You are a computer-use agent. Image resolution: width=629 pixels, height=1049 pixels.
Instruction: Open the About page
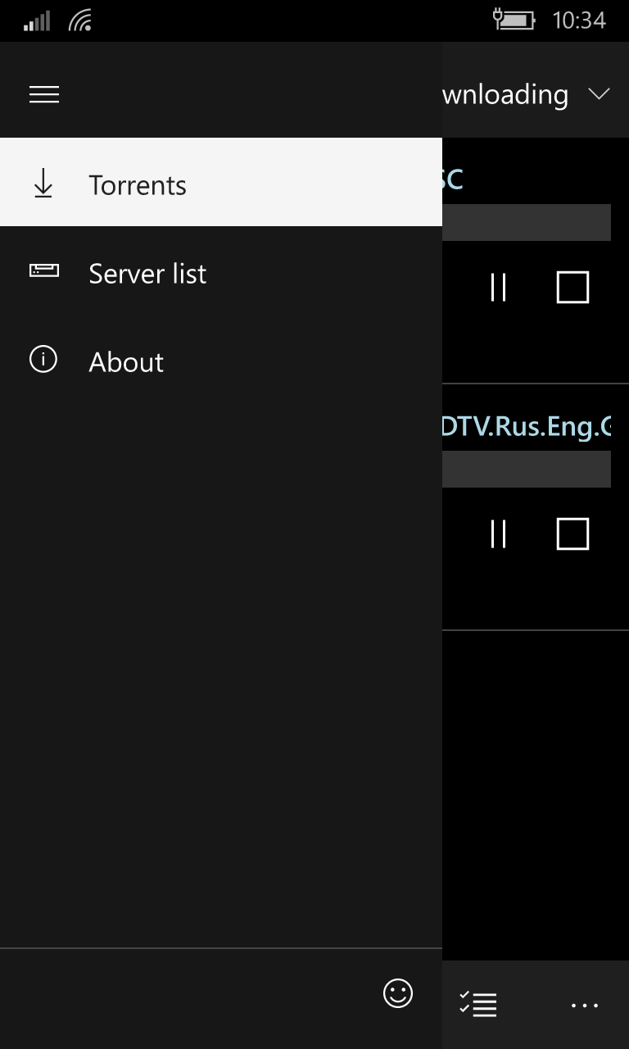[126, 362]
